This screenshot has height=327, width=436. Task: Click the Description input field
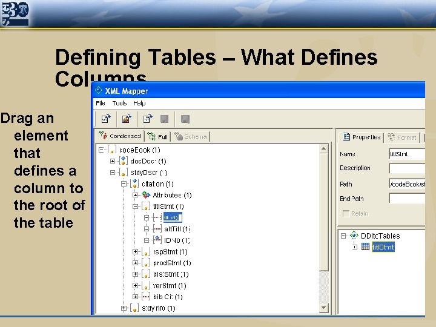click(407, 168)
